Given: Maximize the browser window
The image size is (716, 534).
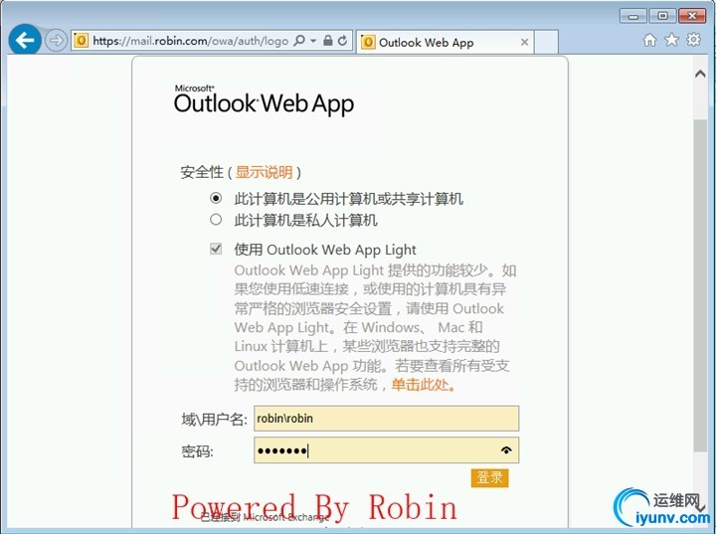Looking at the screenshot, I should pos(662,17).
